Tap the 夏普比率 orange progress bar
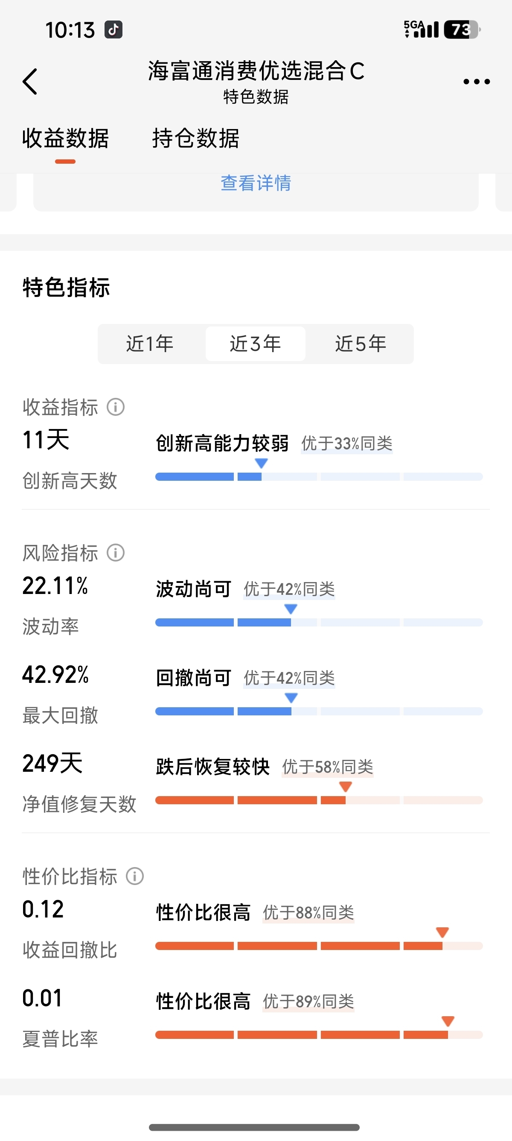 pyautogui.click(x=319, y=1035)
